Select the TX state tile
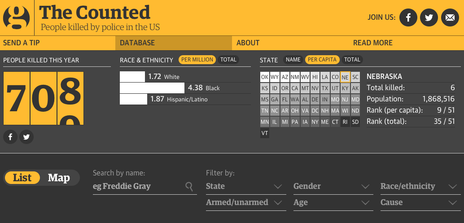Viewport: 464px width, 223px height. point(325,88)
